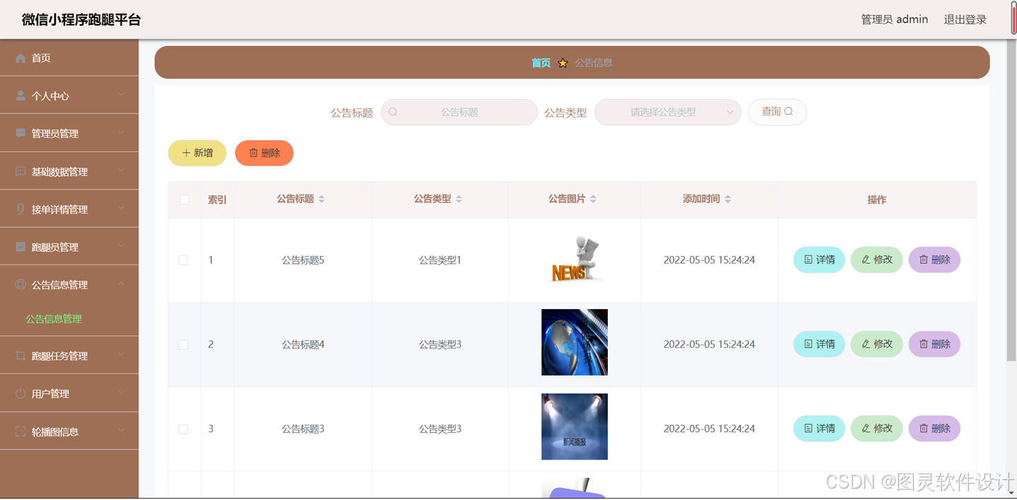Viewport: 1017px width, 500px height.
Task: Sort by 公告标题 column arrows
Action: coord(322,199)
